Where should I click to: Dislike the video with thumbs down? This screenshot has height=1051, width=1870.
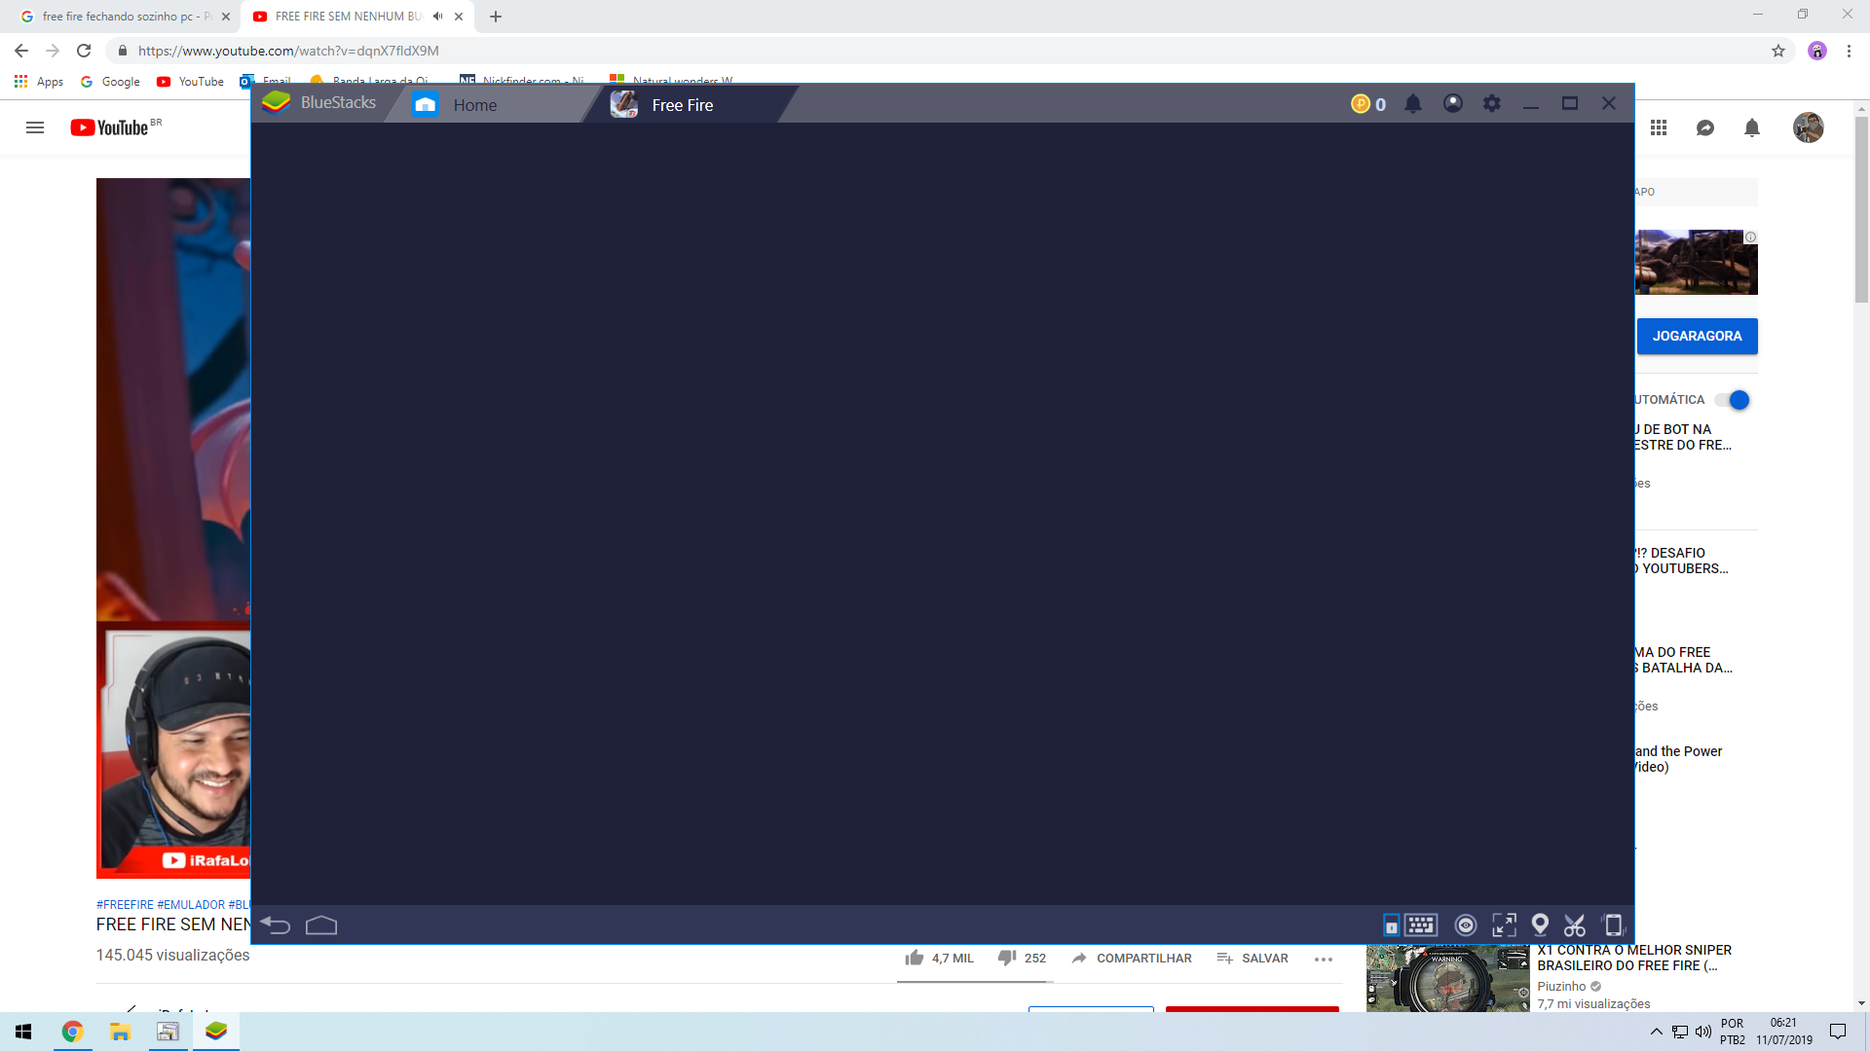(1007, 959)
